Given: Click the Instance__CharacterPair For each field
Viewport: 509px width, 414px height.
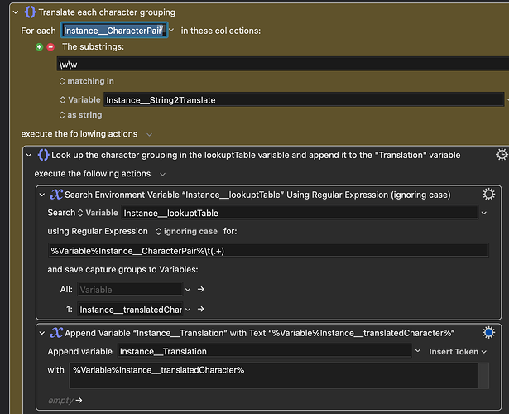Looking at the screenshot, I should pyautogui.click(x=114, y=30).
